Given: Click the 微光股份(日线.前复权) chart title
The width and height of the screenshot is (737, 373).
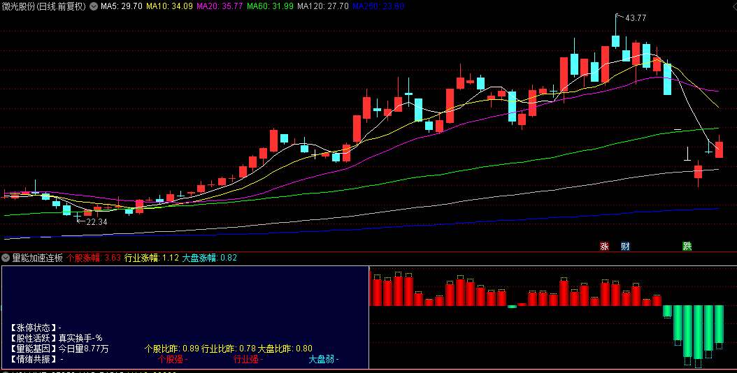Looking at the screenshot, I should [44, 6].
